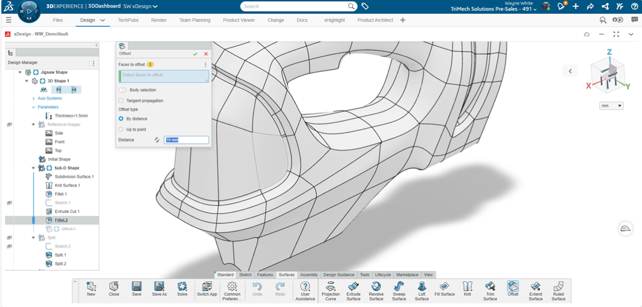Expand the Axis Systems node
The height and width of the screenshot is (307, 642).
[34, 99]
